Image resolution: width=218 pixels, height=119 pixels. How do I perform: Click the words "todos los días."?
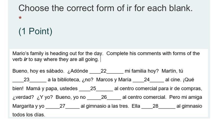[x=29, y=115]
